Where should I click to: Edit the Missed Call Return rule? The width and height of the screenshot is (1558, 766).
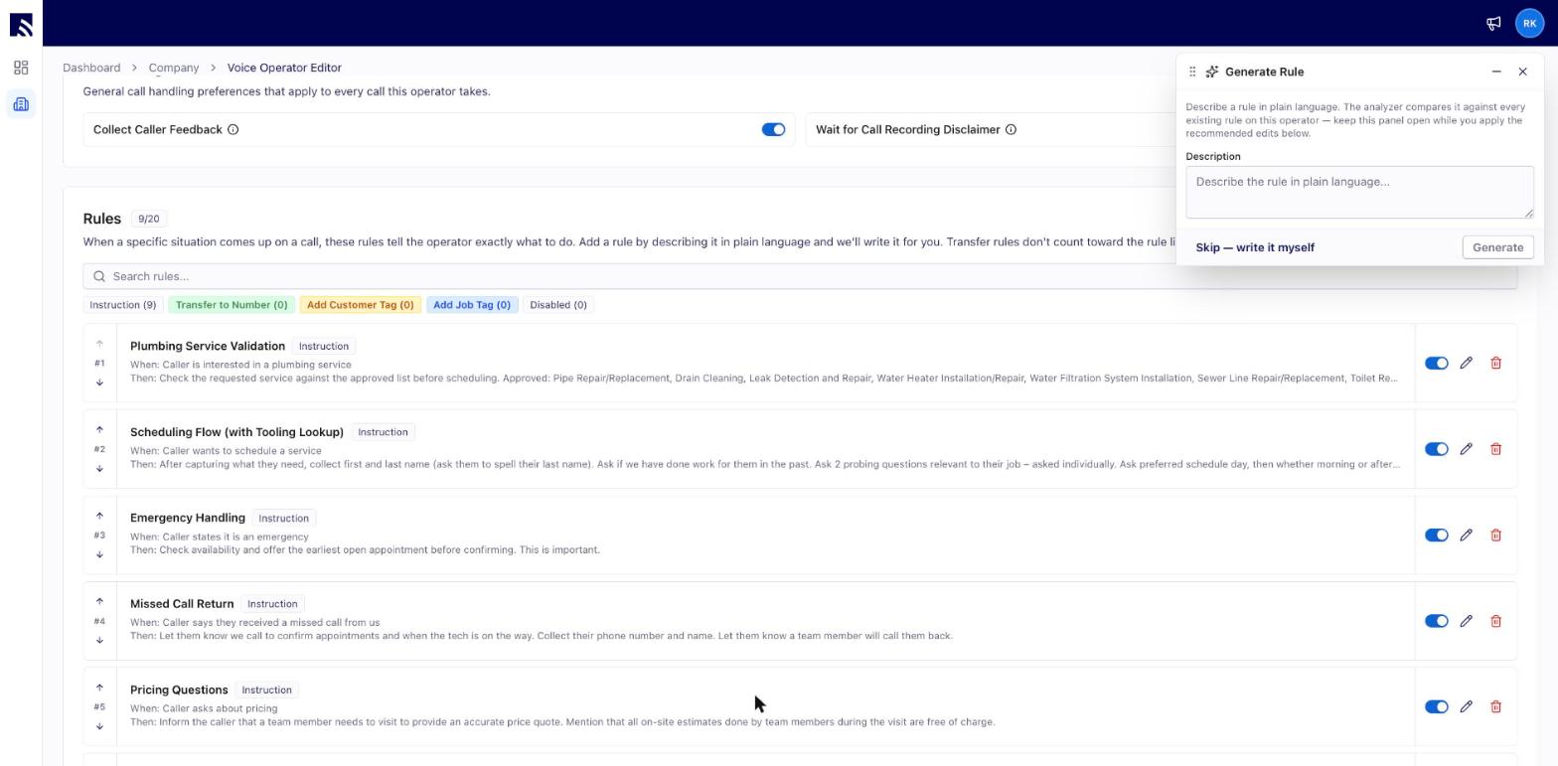[x=1466, y=621]
